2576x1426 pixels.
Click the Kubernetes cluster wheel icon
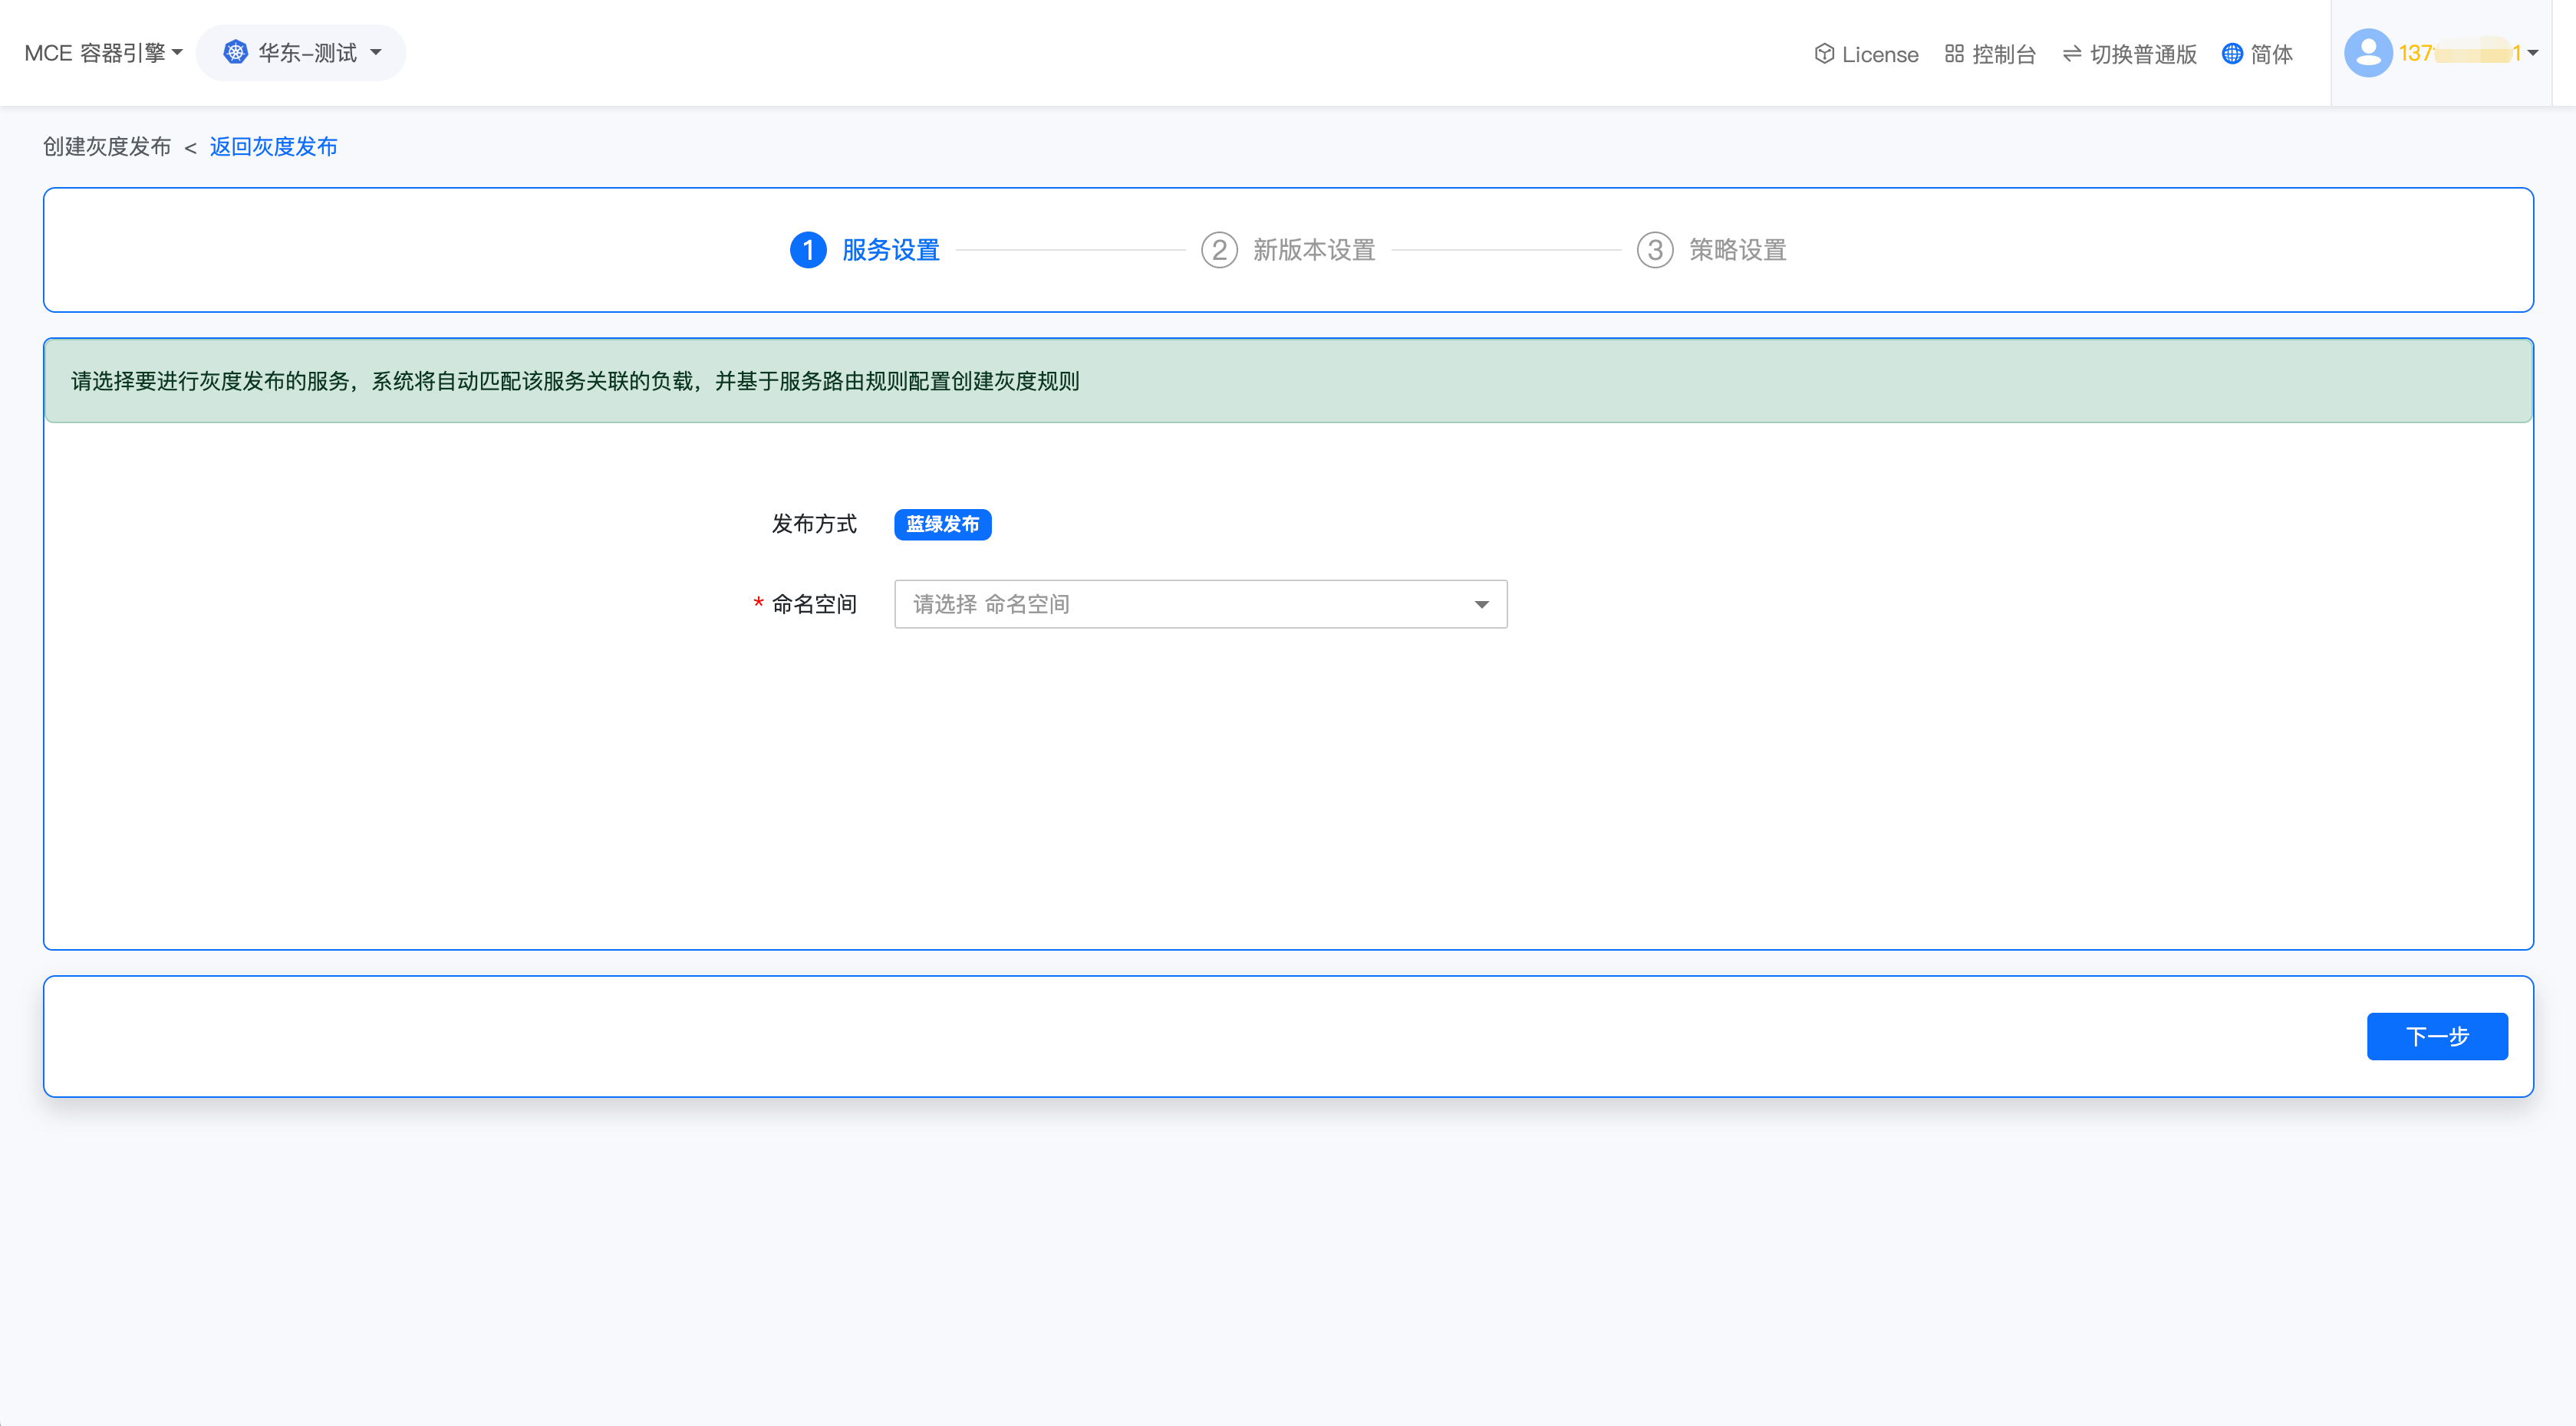[235, 52]
